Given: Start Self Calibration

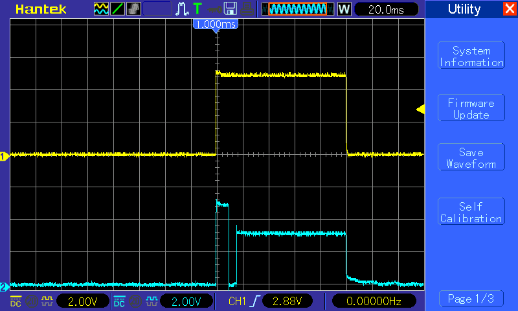Looking at the screenshot, I should click(x=471, y=211).
